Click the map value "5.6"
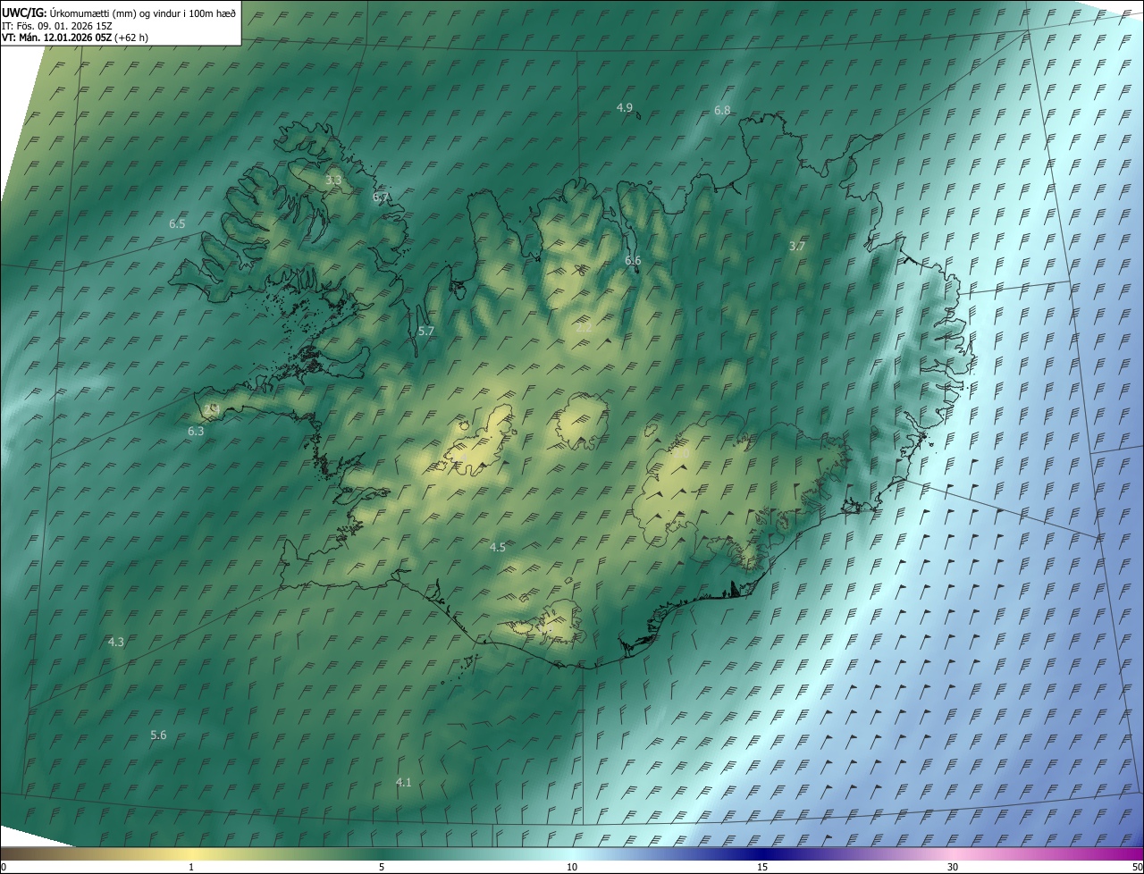1144x874 pixels. tap(158, 735)
